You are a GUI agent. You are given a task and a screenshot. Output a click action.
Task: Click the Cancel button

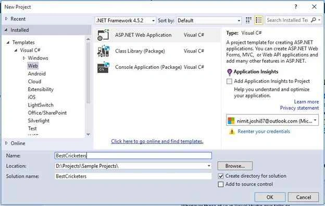(x=303, y=197)
